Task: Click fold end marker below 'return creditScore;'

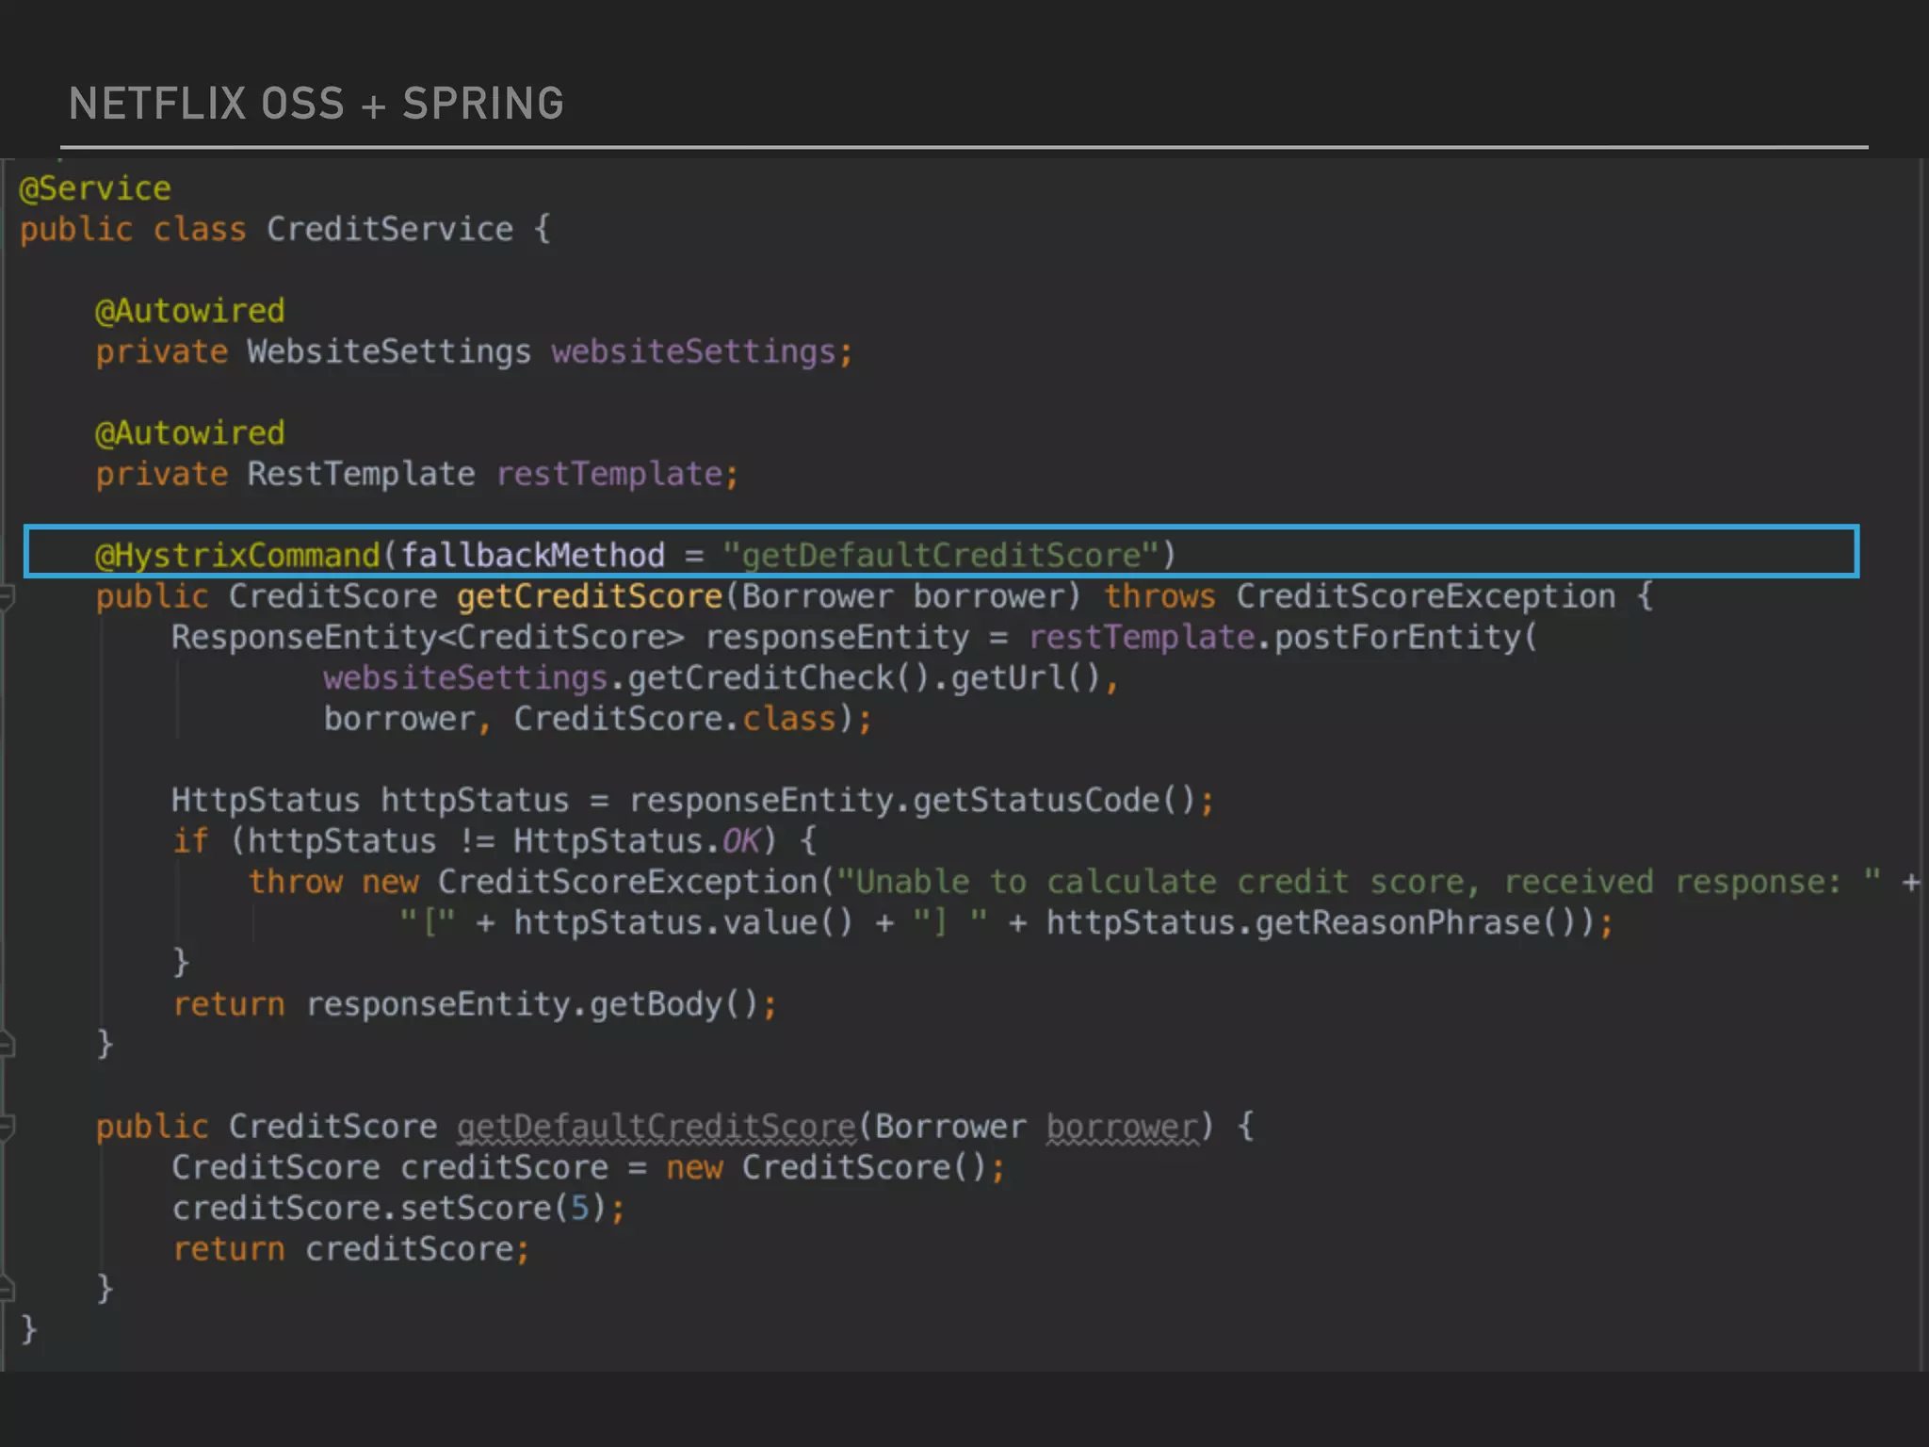Action: coord(7,1289)
